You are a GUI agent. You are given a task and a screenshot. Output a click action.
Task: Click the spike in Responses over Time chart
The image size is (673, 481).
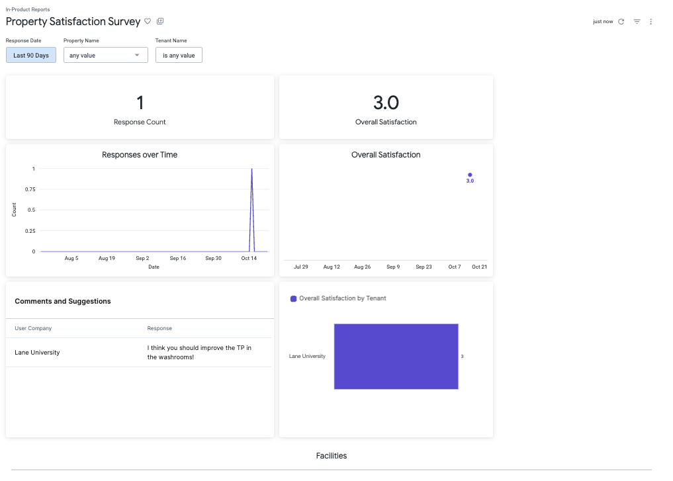pos(252,198)
